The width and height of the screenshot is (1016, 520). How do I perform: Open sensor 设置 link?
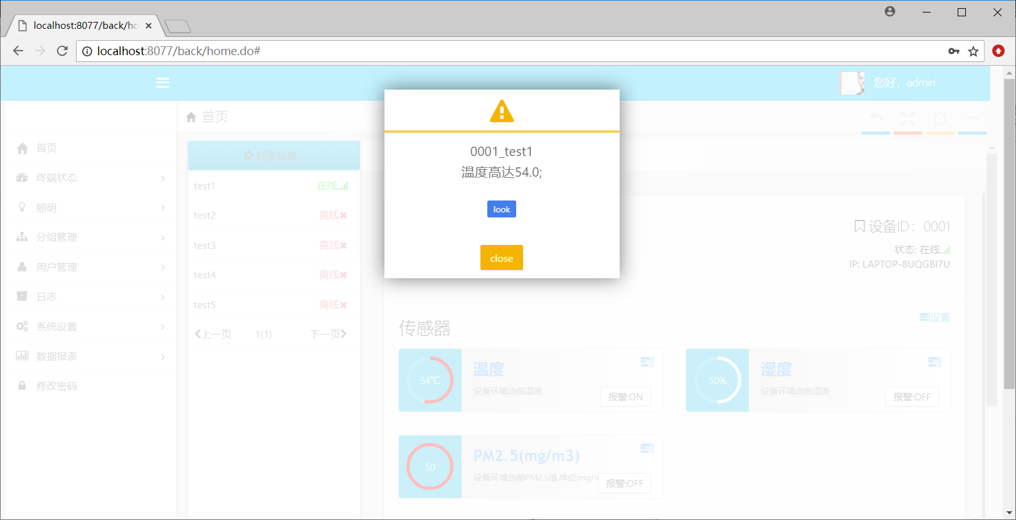click(x=935, y=318)
